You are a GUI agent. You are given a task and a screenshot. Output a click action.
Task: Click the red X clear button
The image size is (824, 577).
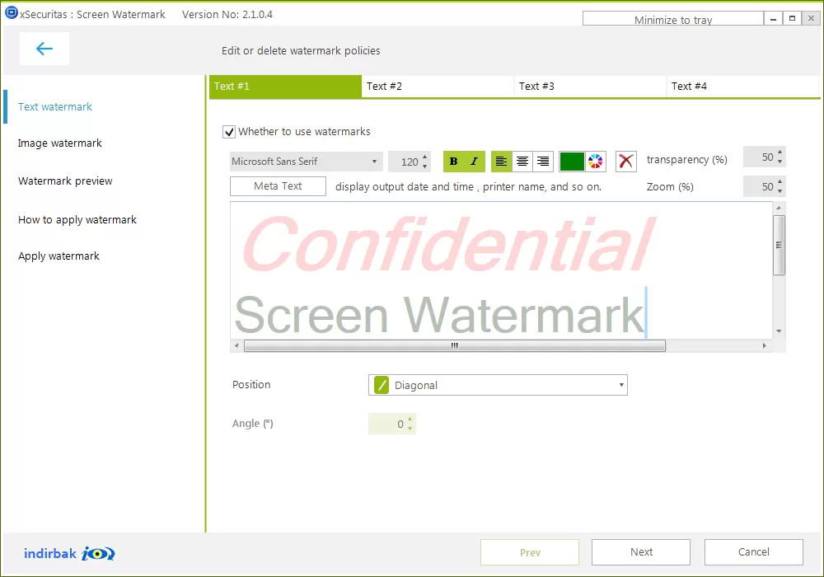pos(626,162)
